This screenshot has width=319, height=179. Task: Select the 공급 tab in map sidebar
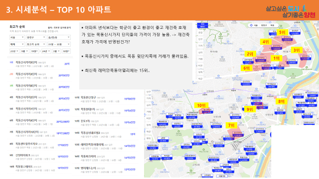coord(200,32)
